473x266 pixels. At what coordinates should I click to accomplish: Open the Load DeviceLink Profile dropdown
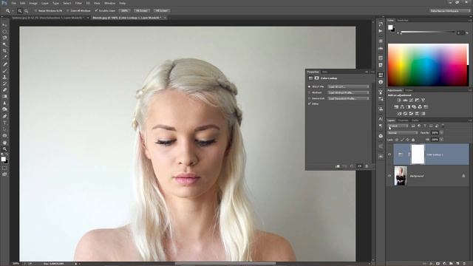pos(348,98)
